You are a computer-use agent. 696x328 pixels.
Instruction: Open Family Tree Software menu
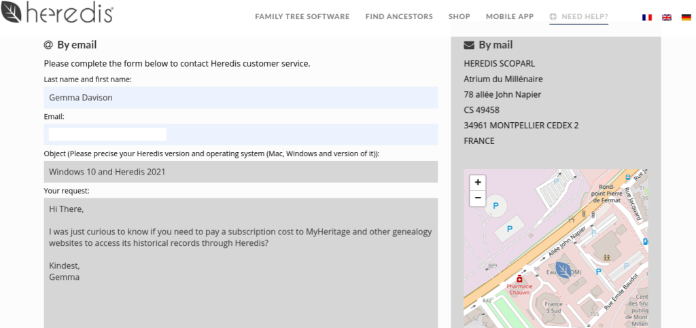pos(302,17)
